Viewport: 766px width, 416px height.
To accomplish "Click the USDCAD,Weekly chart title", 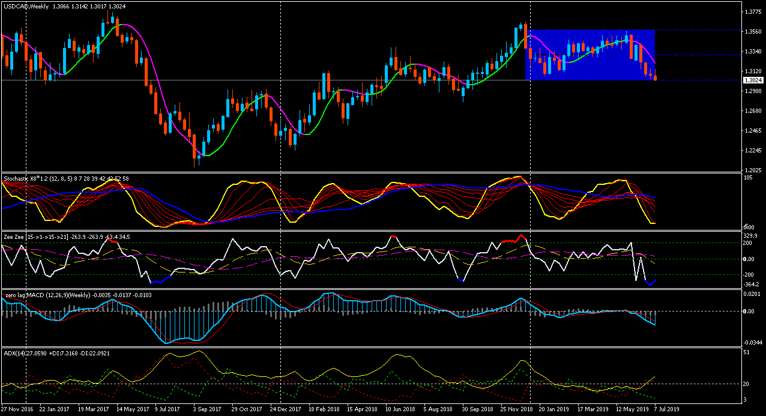I will click(27, 6).
